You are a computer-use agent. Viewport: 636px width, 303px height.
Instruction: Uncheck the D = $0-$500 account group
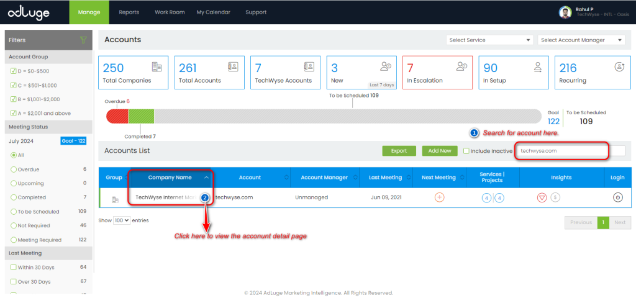click(13, 71)
